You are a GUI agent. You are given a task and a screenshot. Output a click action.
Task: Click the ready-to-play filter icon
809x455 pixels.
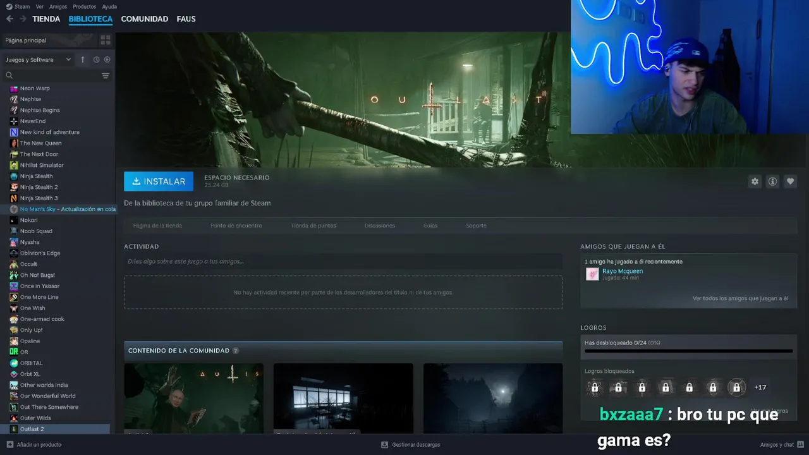[107, 59]
